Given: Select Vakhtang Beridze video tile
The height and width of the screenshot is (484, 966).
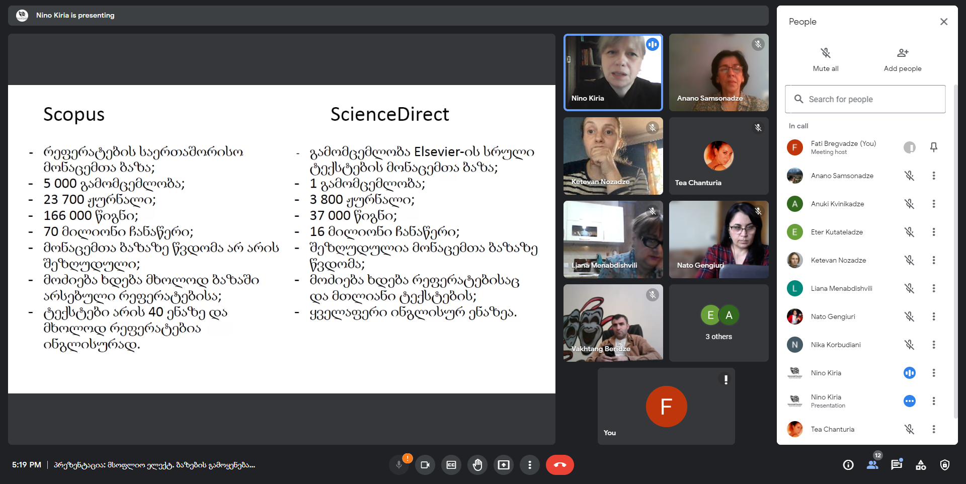Looking at the screenshot, I should tap(613, 322).
